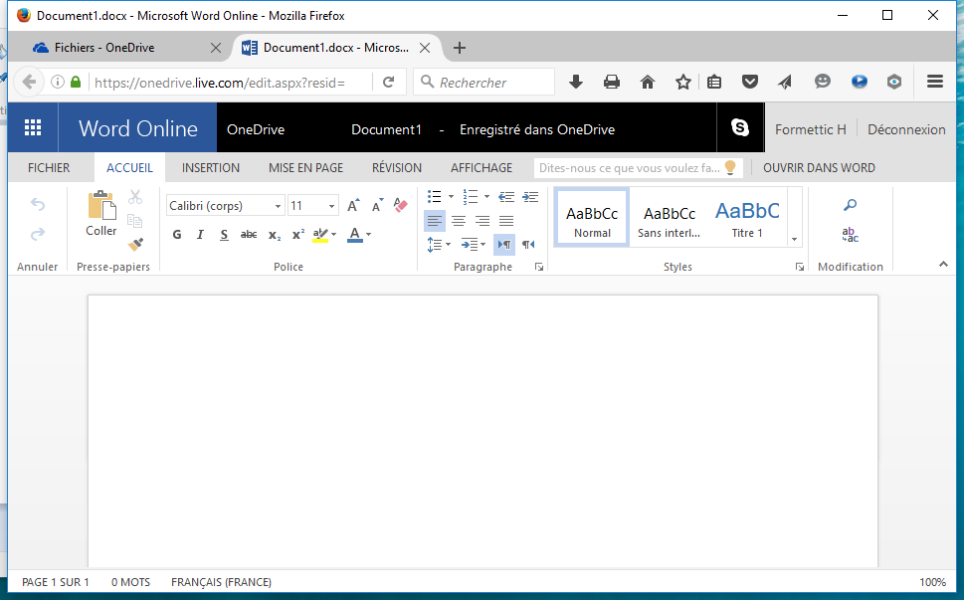Click the 'Dites-nous ce que vous voulez' box

[x=638, y=168]
